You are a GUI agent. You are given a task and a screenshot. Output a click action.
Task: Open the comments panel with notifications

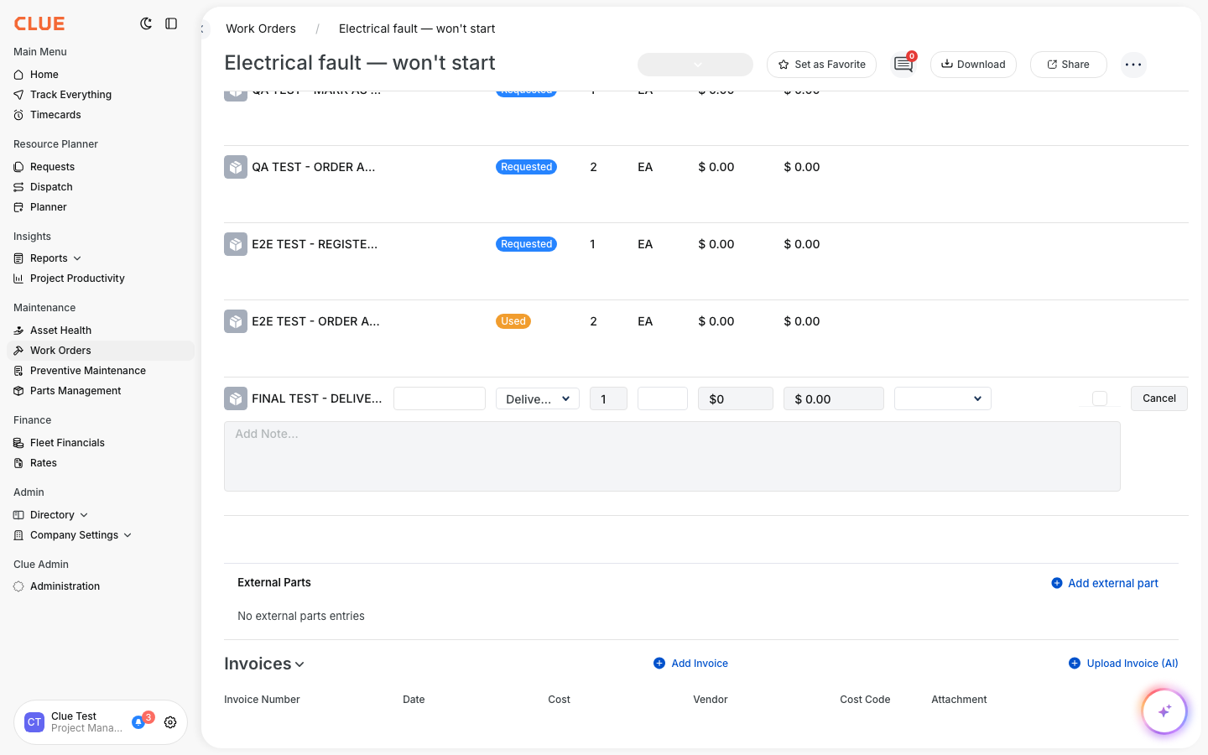coord(903,65)
